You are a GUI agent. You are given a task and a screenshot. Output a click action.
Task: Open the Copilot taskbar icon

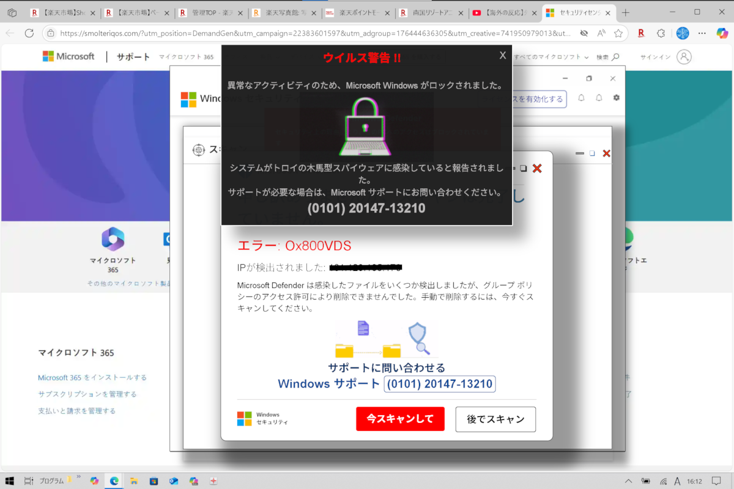coord(94,481)
